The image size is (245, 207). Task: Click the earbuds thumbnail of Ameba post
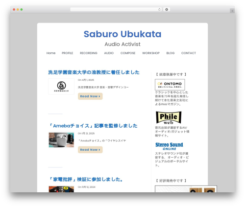click(x=61, y=140)
